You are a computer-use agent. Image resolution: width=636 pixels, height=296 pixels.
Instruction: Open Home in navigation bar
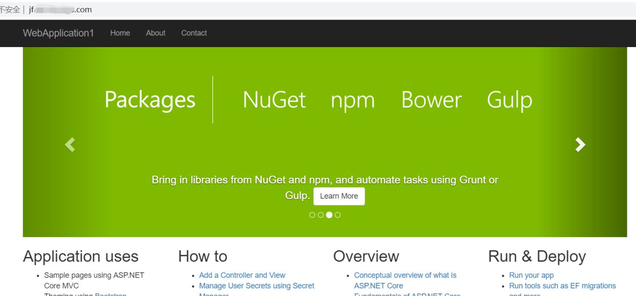[120, 33]
